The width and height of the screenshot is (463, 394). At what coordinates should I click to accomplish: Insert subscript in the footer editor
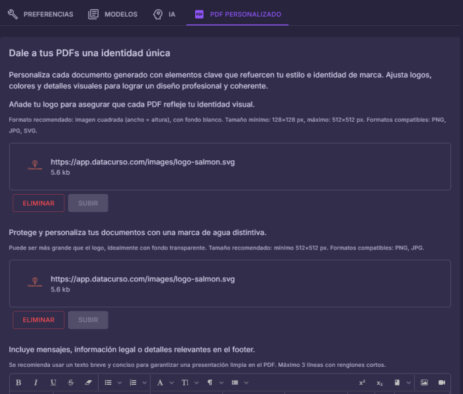(x=380, y=383)
